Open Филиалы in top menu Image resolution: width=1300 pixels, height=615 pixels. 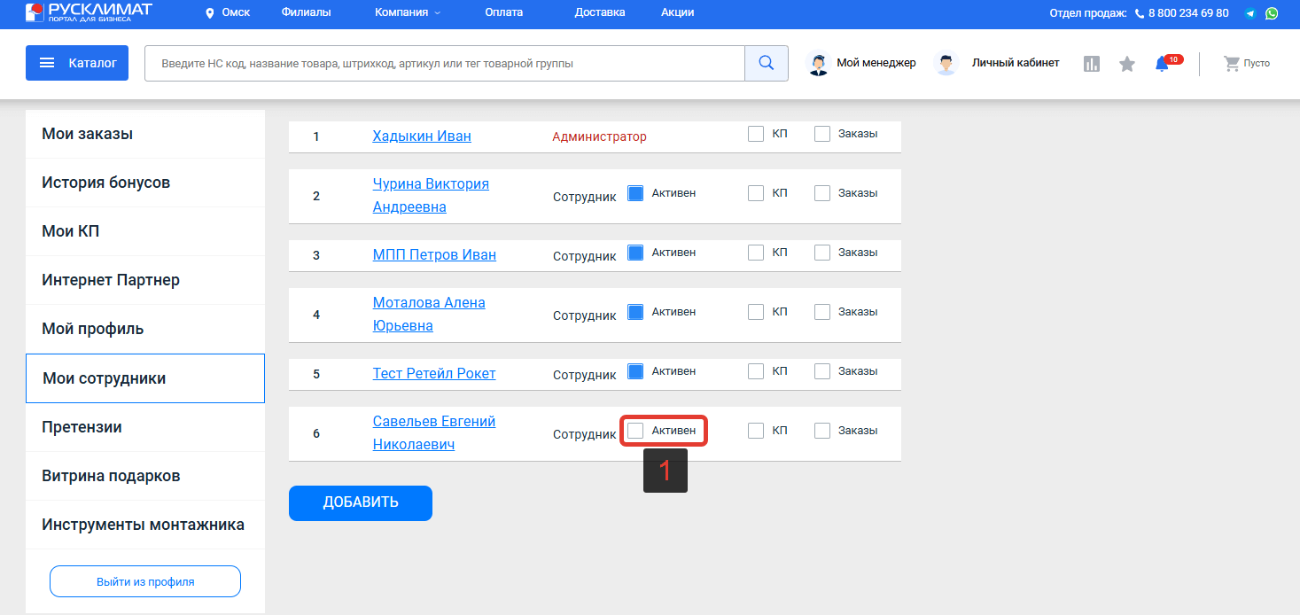306,13
